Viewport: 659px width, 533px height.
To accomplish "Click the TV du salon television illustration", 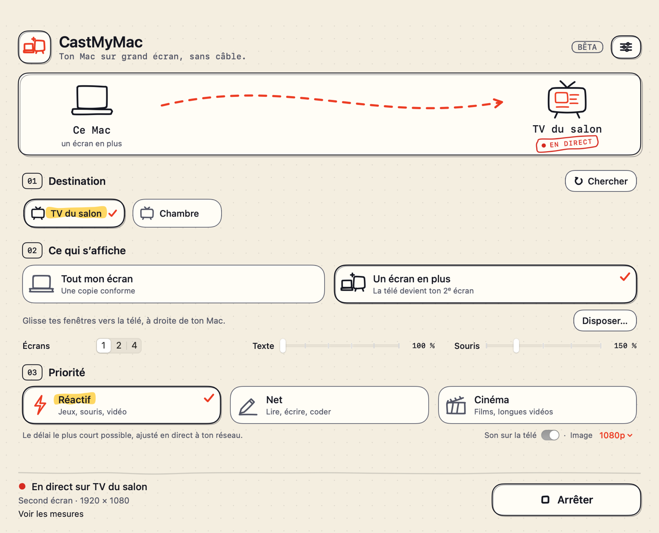I will pos(567,99).
